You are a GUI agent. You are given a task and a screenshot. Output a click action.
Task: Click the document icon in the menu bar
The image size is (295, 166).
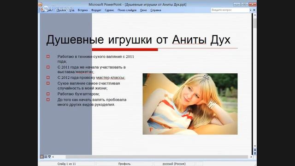click(x=42, y=10)
